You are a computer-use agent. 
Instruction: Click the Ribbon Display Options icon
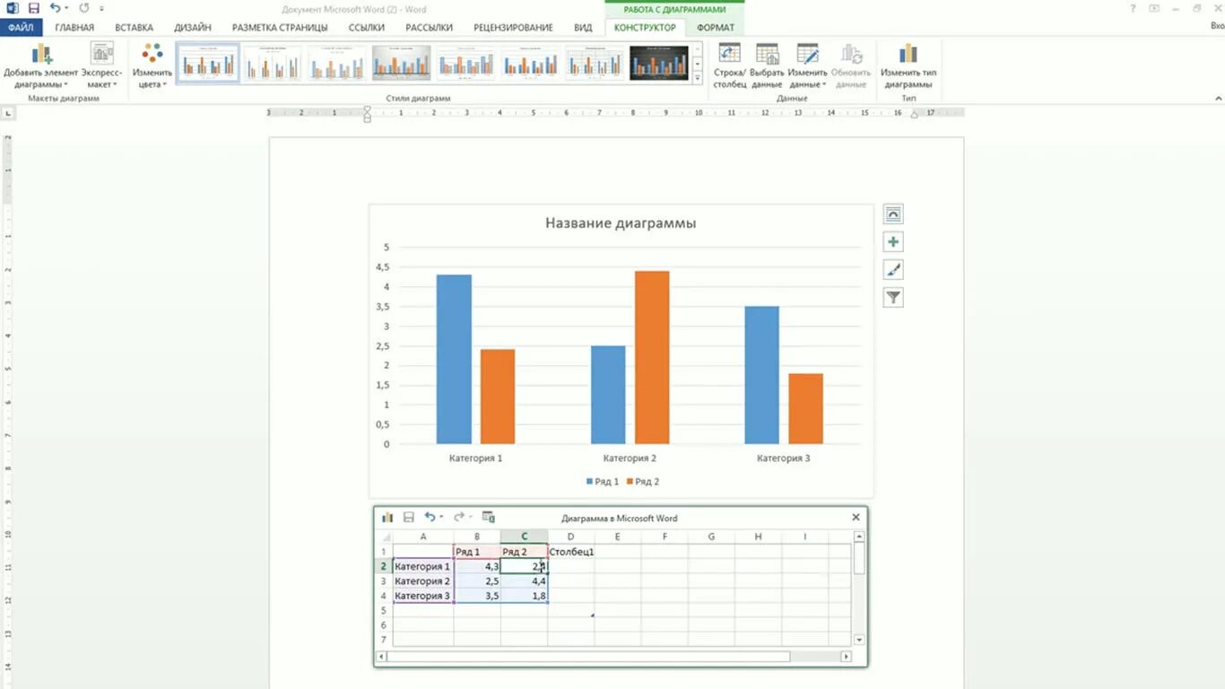[1154, 8]
